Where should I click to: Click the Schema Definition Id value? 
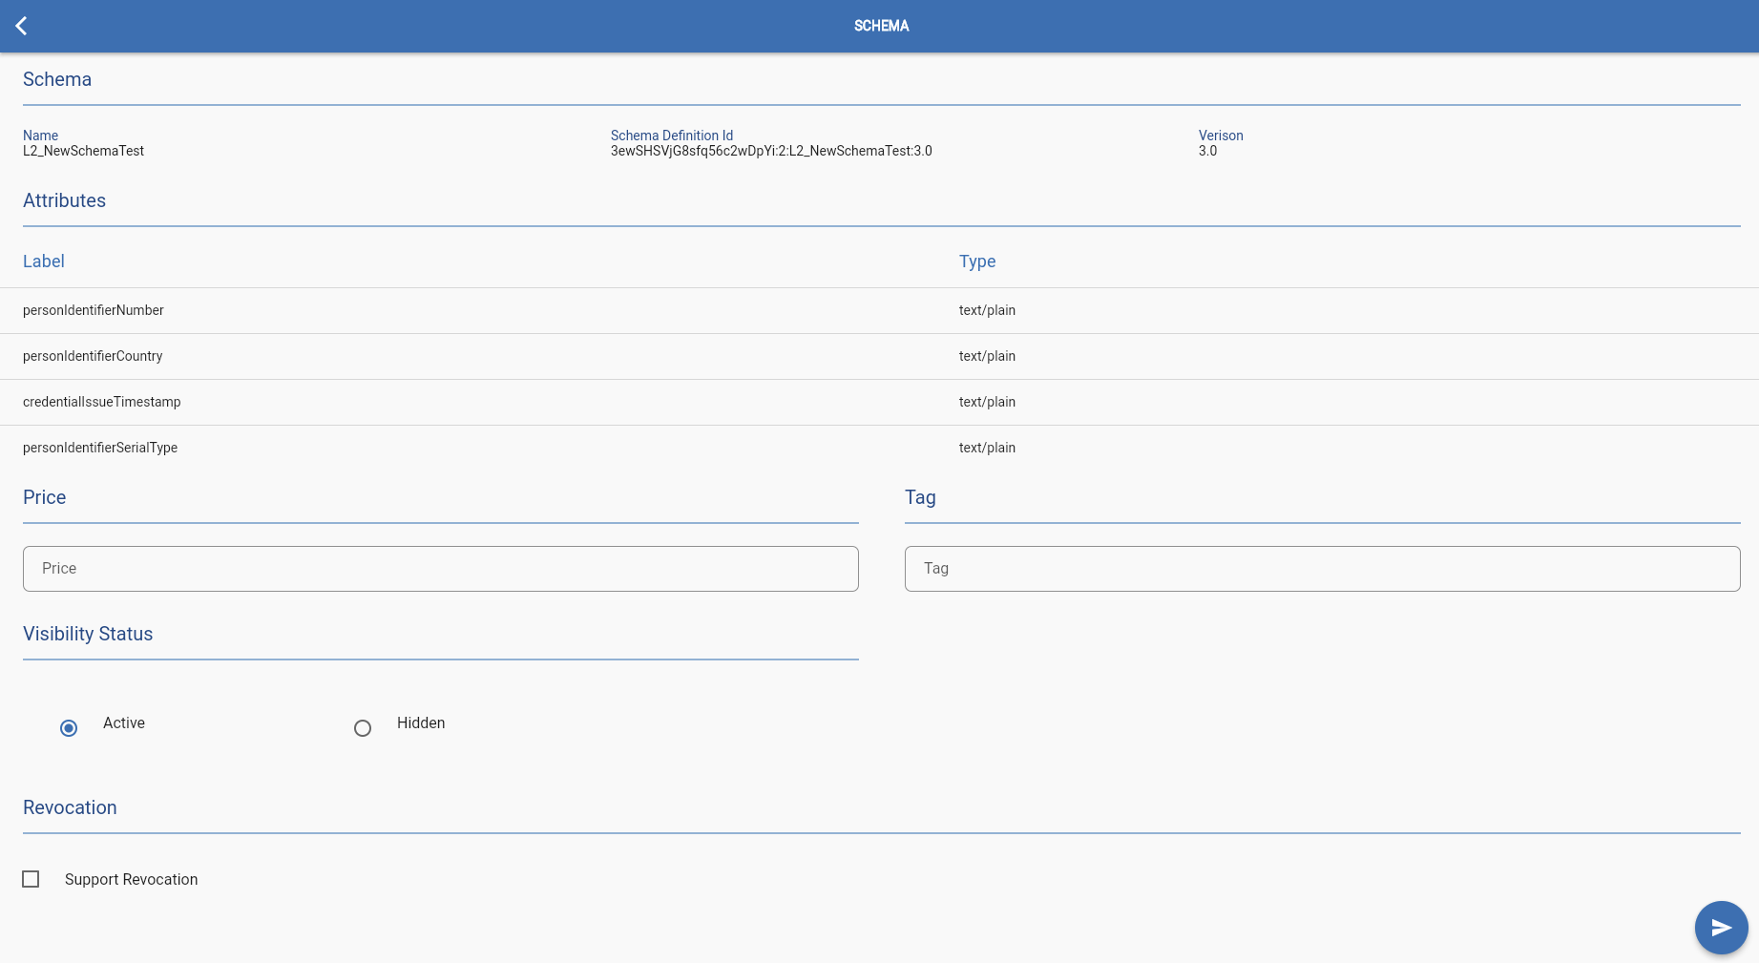[771, 151]
